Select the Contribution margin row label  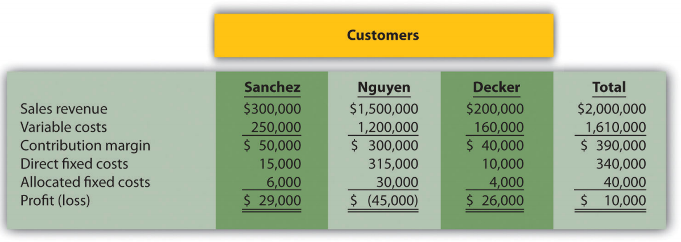coord(85,145)
